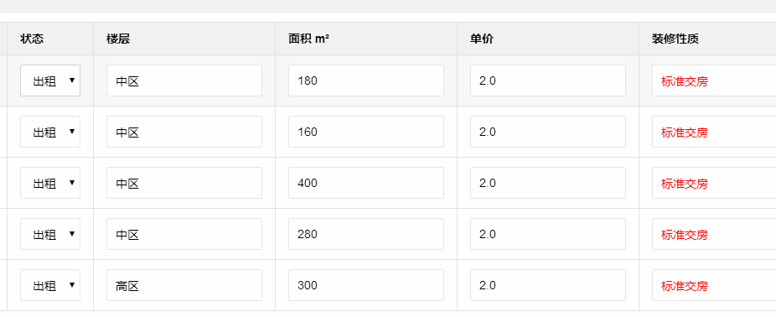Click the 装修性质 column header

[x=675, y=39]
